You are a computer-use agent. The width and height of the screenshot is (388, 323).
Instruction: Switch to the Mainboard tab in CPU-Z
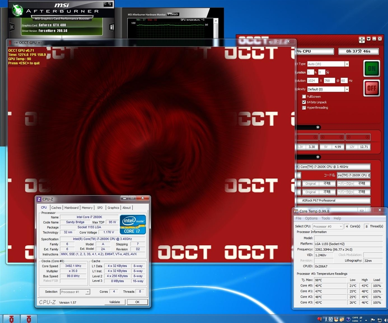pyautogui.click(x=71, y=208)
